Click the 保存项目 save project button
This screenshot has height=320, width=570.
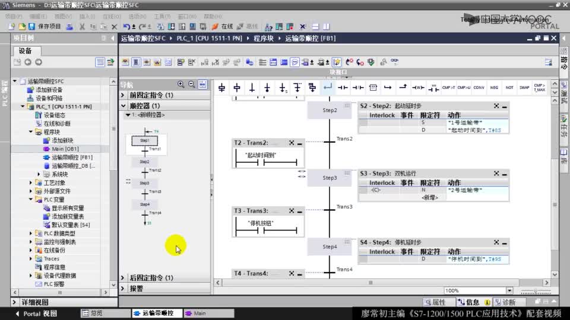pos(45,27)
